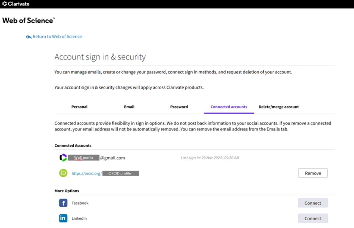Open the orcid.org profile link
Screen dimensions: 354x228
[x=87, y=173]
